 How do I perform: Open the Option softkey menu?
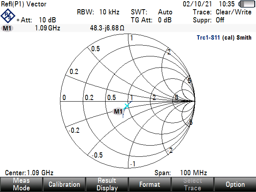click(235, 184)
